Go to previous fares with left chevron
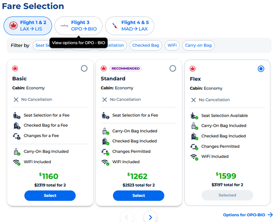The width and height of the screenshot is (274, 222). [x=127, y=217]
